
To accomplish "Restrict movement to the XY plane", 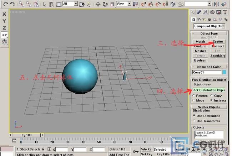I will point(4,35).
